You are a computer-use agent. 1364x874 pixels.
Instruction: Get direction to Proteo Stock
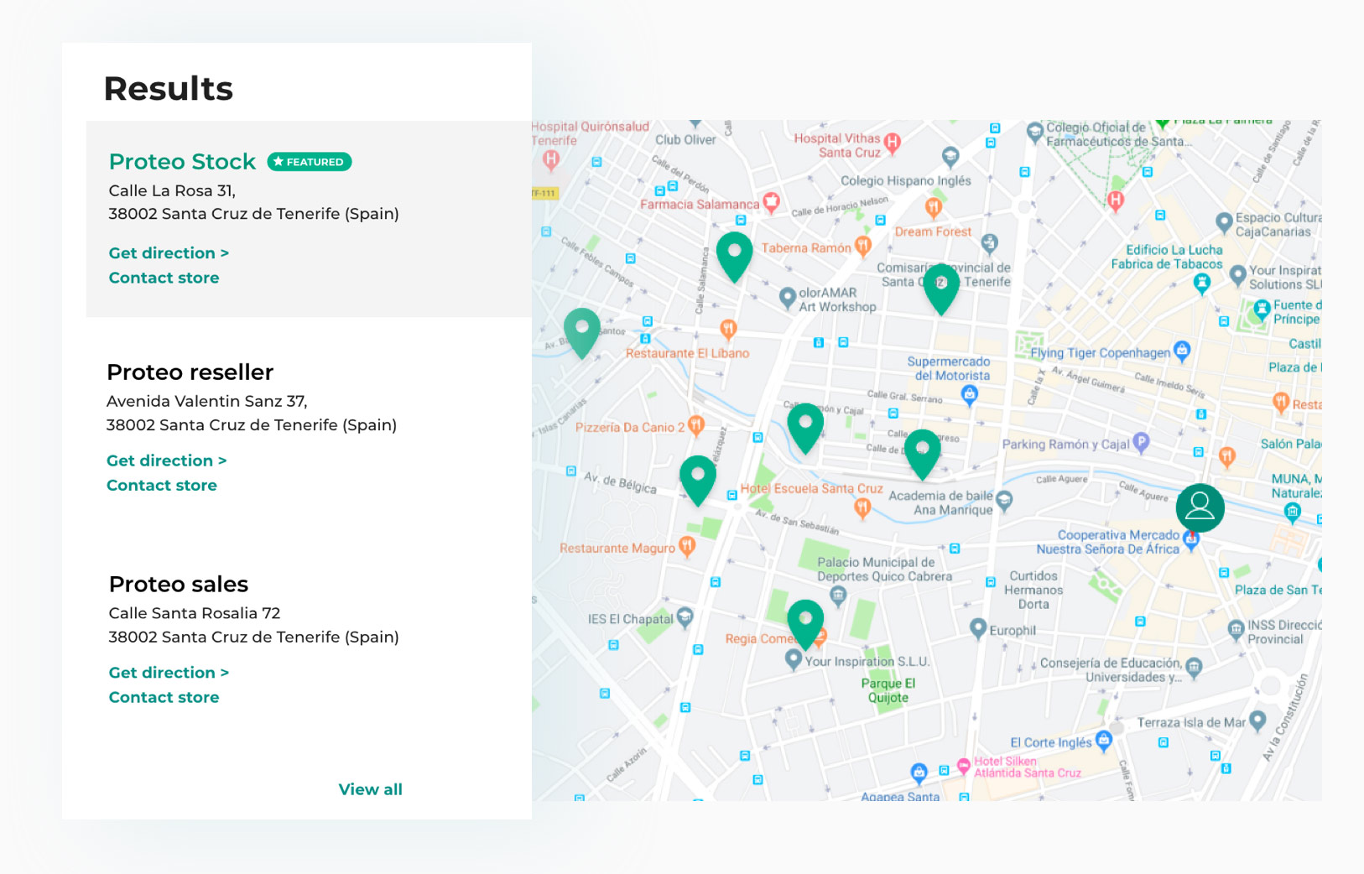[169, 252]
